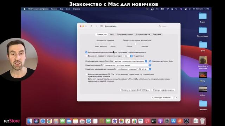Open Calendar showing 30 in the Dock
Image resolution: width=225 pixels, height=126 pixels.
pyautogui.click(x=82, y=121)
